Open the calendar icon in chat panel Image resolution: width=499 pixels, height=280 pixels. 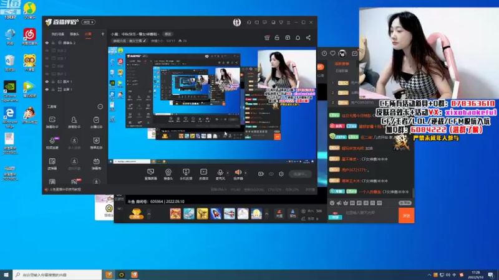(354, 54)
